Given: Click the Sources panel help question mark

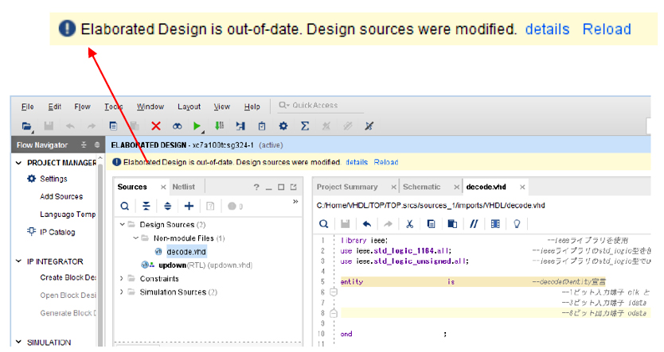Looking at the screenshot, I should (256, 188).
